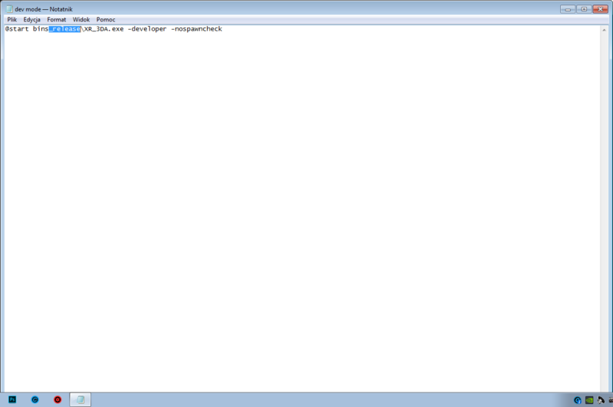
Task: Open the Widok menu
Action: 81,19
